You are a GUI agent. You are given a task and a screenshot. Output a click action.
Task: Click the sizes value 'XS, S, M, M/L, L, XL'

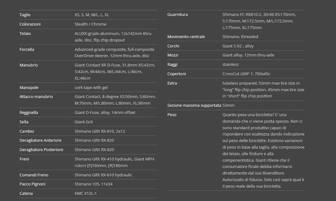point(92,15)
